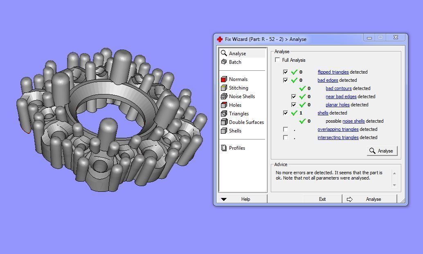Choose the Triangles icon in sidebar

pyautogui.click(x=224, y=114)
